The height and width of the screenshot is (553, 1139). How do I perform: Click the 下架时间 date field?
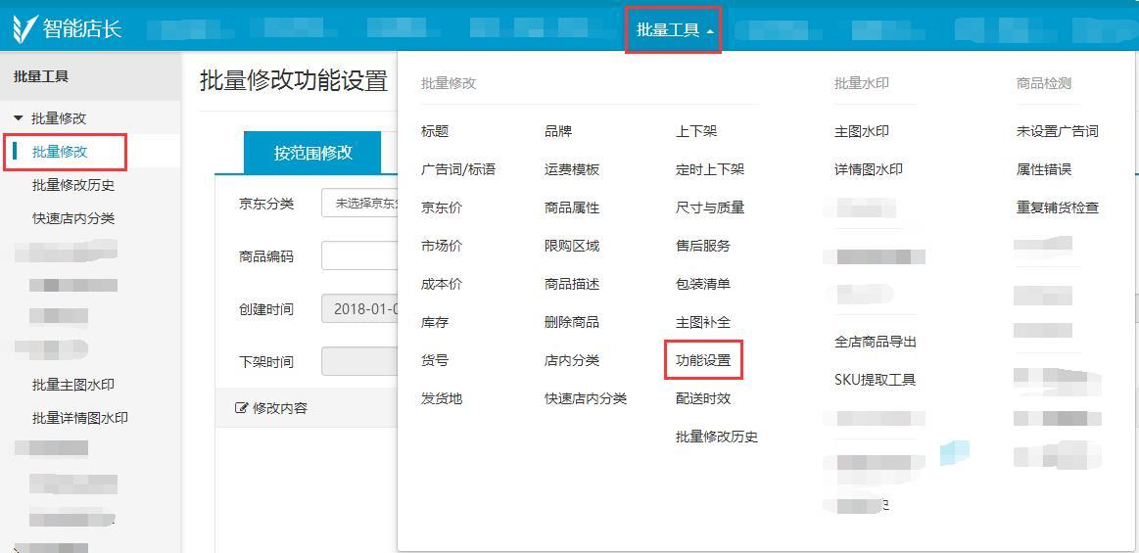click(360, 361)
